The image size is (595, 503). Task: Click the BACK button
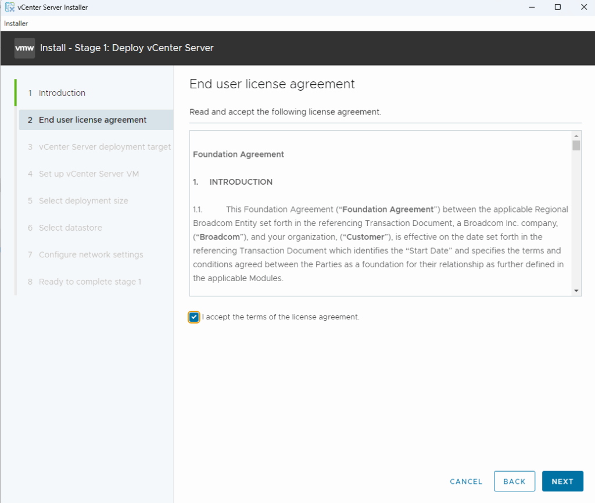point(515,482)
